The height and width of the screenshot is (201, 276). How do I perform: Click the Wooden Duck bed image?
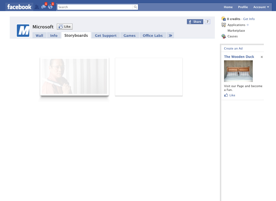pyautogui.click(x=238, y=71)
